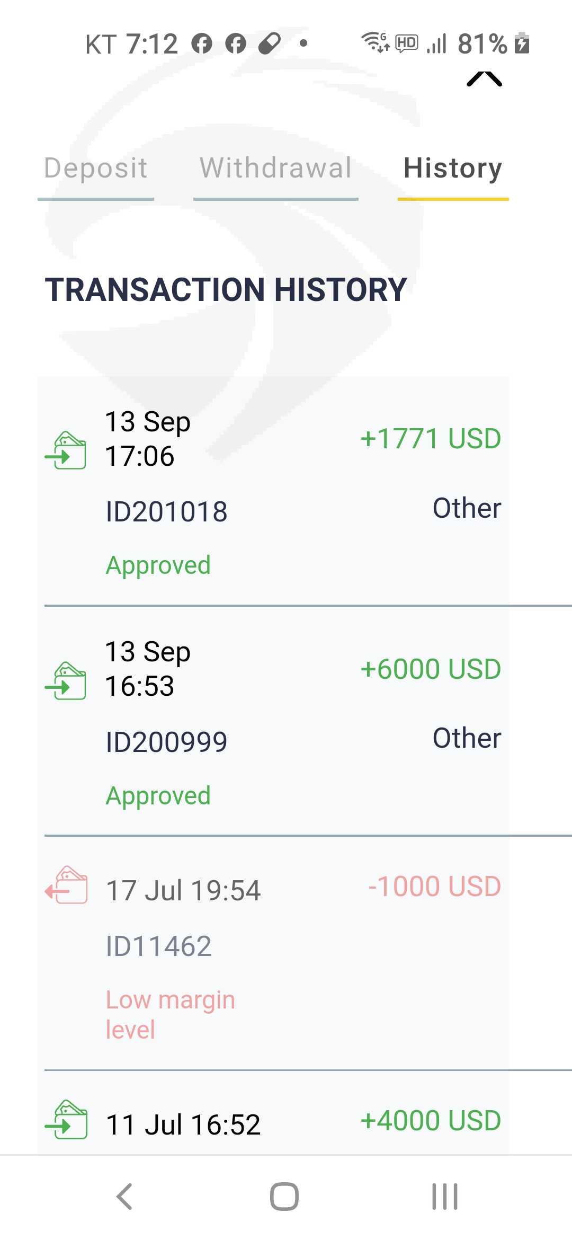Switch to the Deposit tab
The height and width of the screenshot is (1240, 572).
[x=96, y=169]
